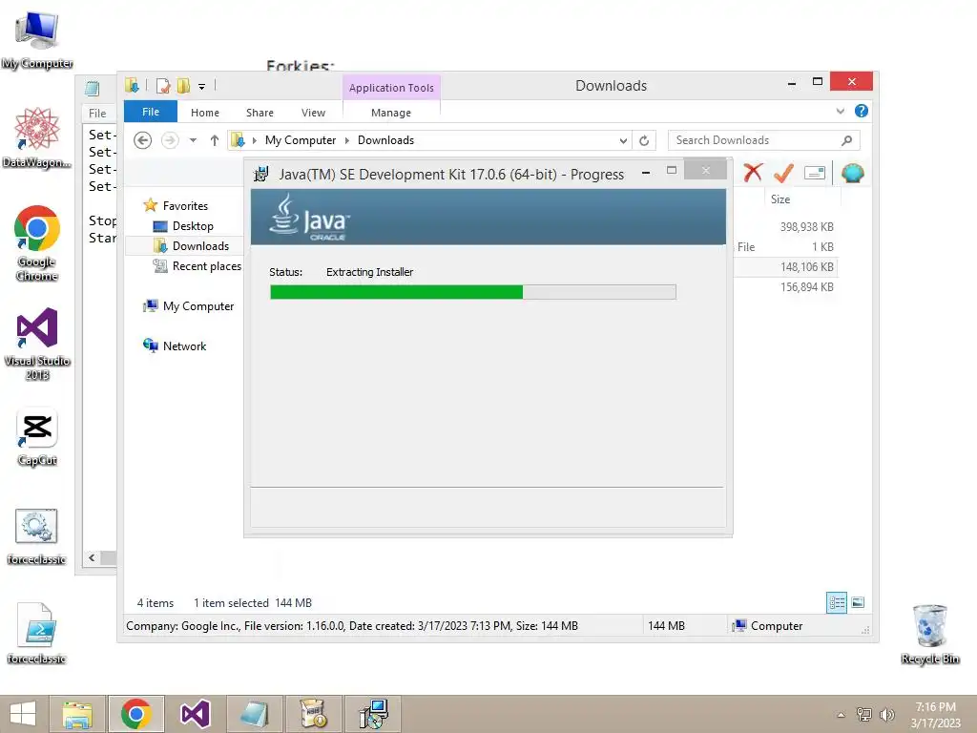Expand the ribbon chevron
This screenshot has width=977, height=733.
(x=840, y=111)
